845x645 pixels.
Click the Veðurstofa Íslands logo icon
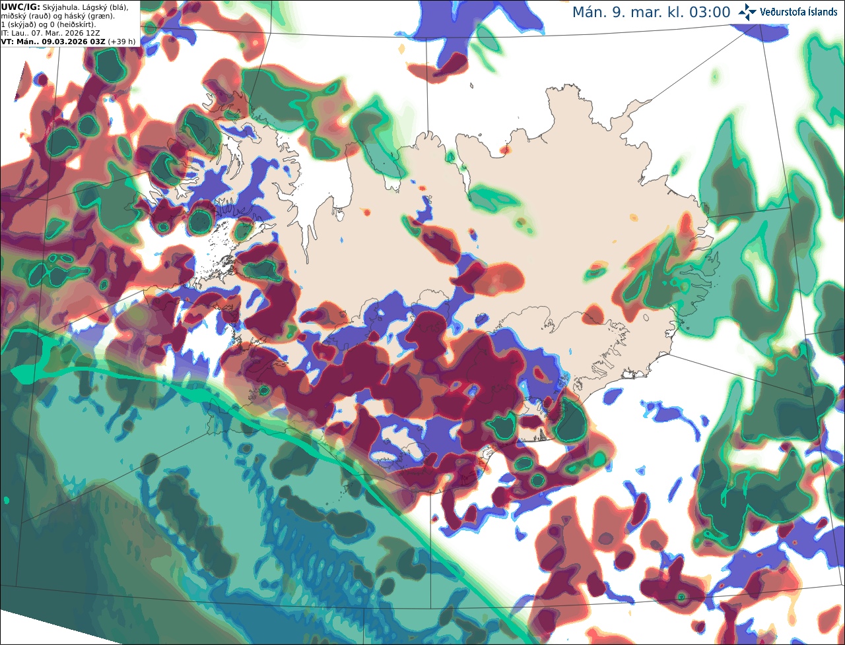[747, 12]
